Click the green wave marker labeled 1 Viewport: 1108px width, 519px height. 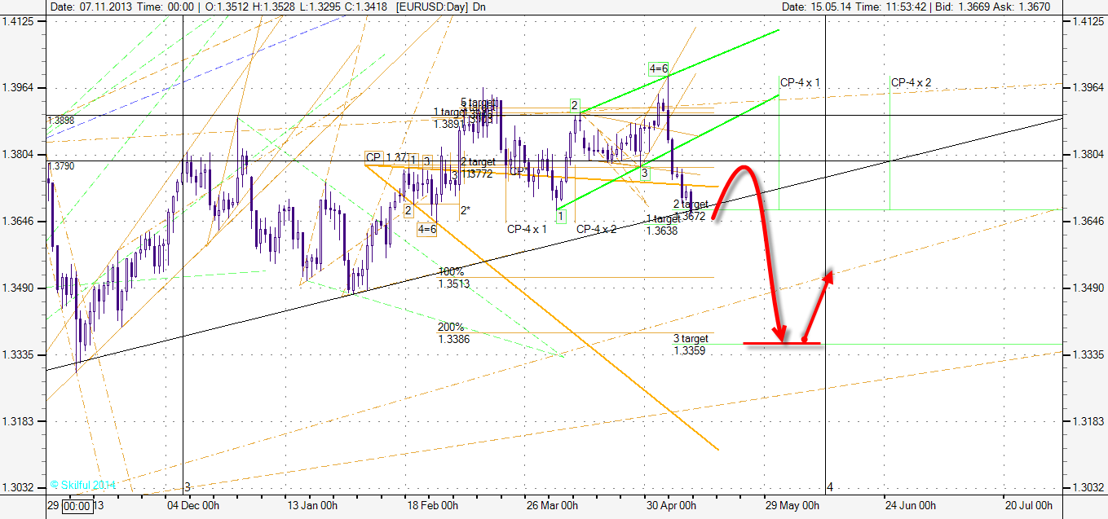560,217
